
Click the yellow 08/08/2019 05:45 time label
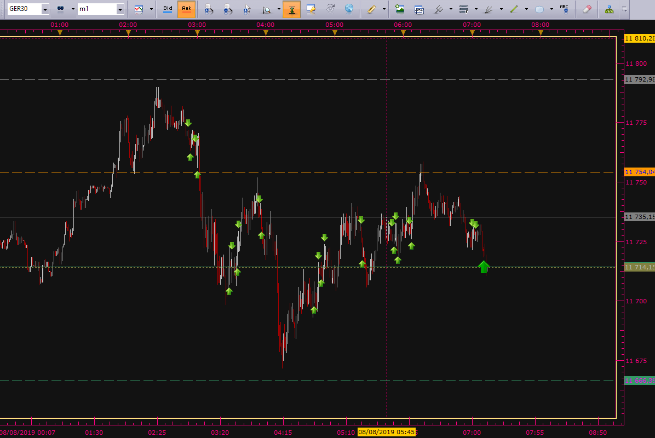[387, 432]
